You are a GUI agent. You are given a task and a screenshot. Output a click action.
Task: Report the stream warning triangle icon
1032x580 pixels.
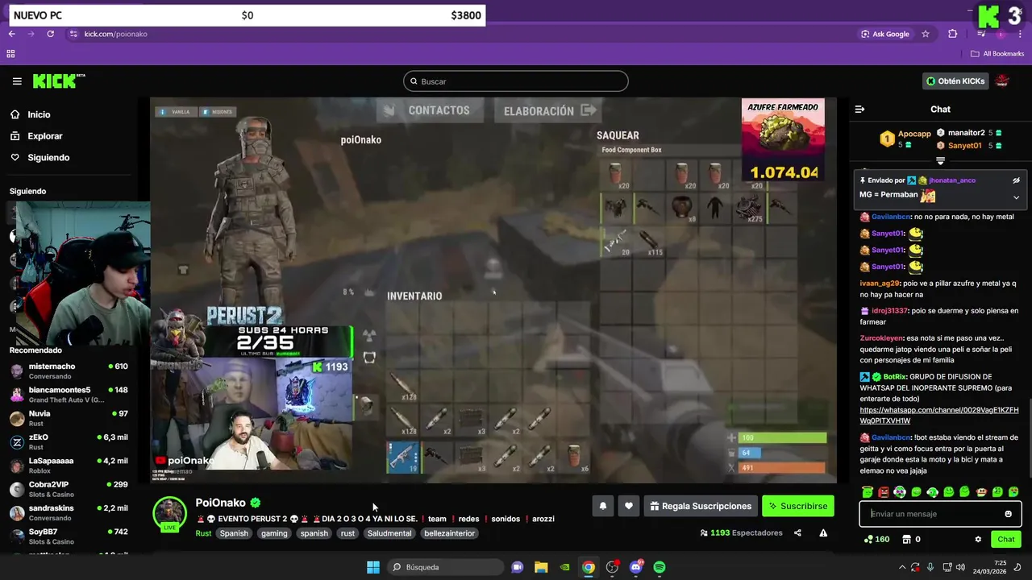pos(823,532)
